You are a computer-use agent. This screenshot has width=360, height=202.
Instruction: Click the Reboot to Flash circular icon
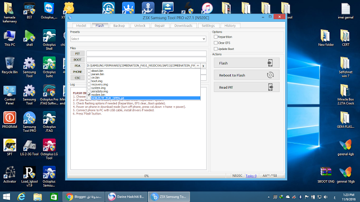[270, 75]
